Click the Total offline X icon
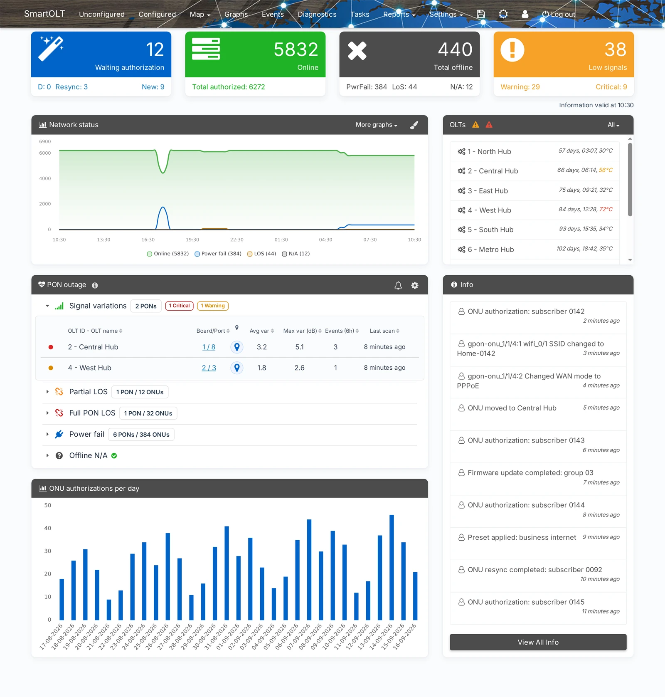The height and width of the screenshot is (697, 665). (x=357, y=51)
